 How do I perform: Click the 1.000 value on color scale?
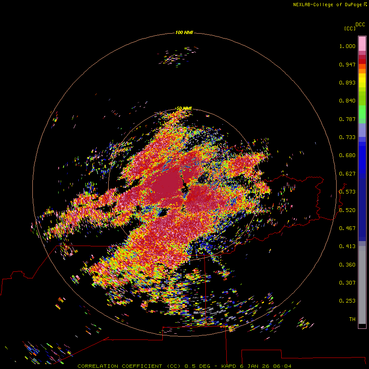[x=347, y=46]
